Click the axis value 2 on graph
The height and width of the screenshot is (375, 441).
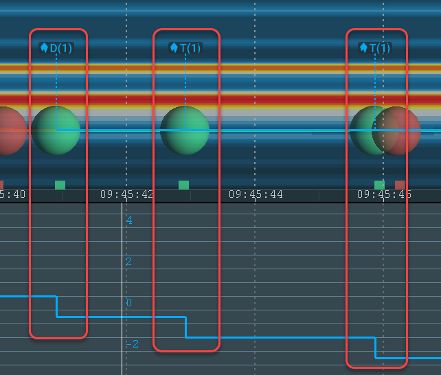point(128,262)
